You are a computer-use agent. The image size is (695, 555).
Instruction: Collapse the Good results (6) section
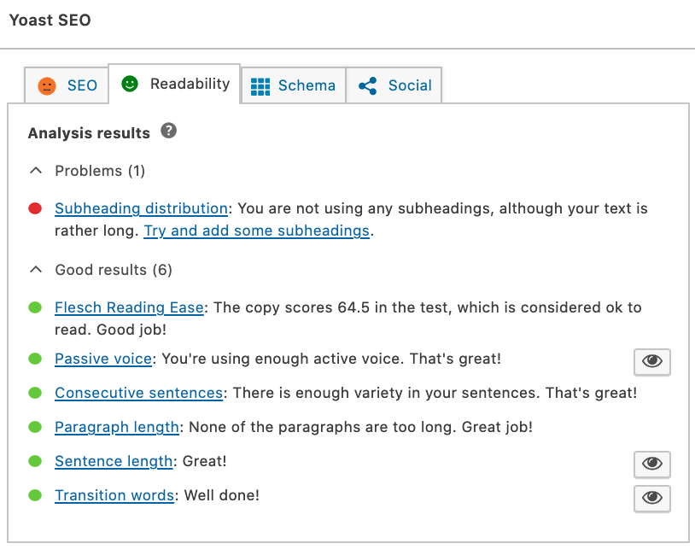coord(101,270)
